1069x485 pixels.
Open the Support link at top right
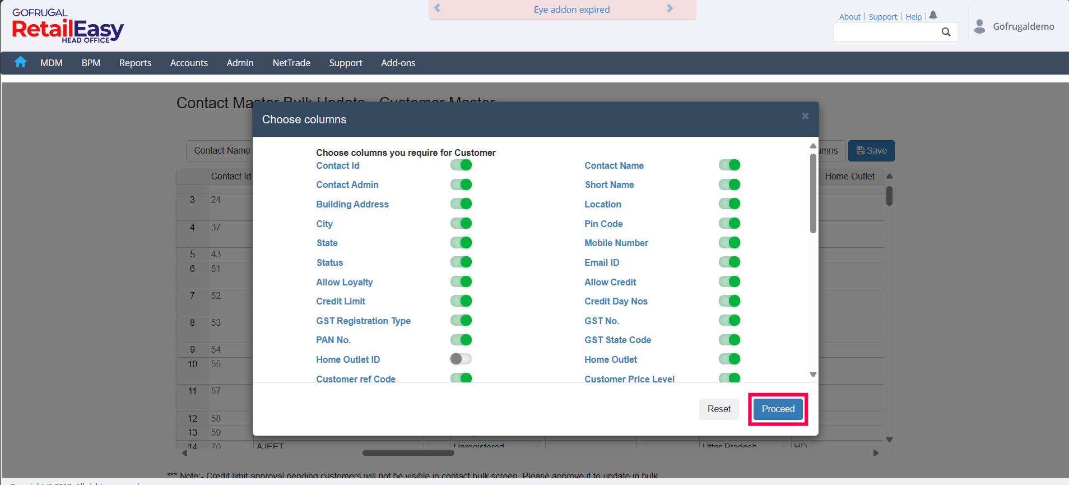point(883,17)
